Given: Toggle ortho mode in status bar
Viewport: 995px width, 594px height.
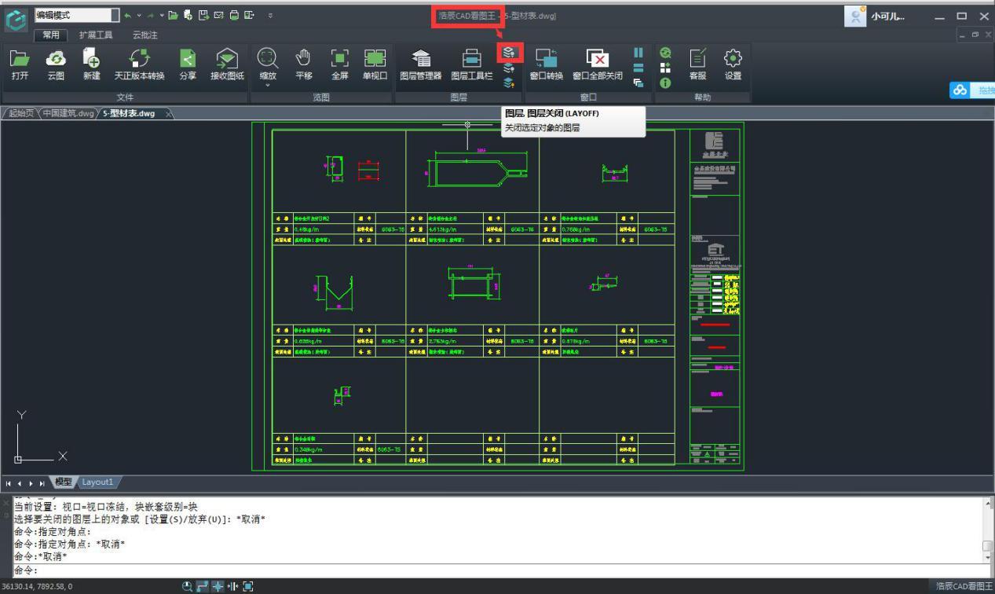Looking at the screenshot, I should [202, 586].
